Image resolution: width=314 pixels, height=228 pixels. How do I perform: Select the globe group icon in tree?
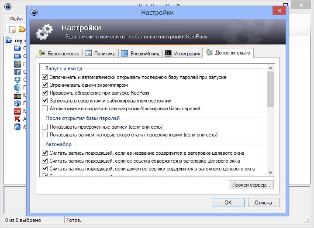coord(17,88)
